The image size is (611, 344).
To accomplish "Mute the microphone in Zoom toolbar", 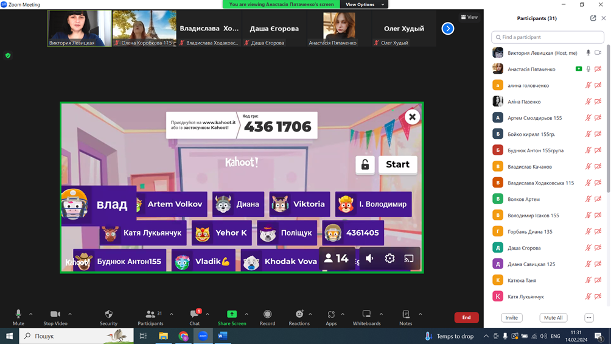I will click(x=18, y=317).
